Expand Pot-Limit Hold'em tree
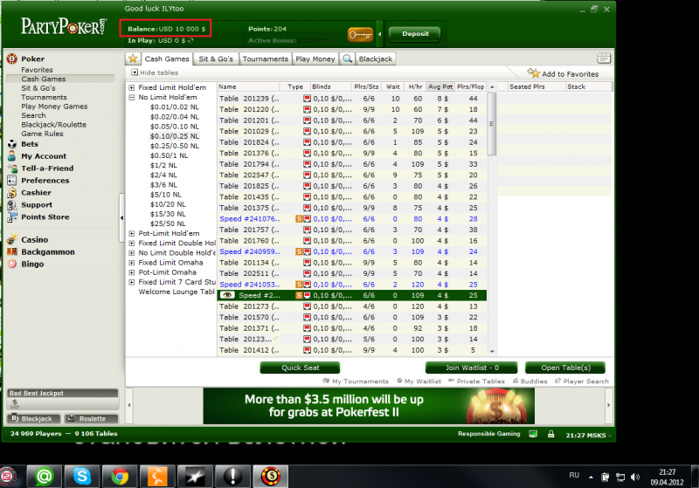This screenshot has height=488, width=699. [x=132, y=234]
